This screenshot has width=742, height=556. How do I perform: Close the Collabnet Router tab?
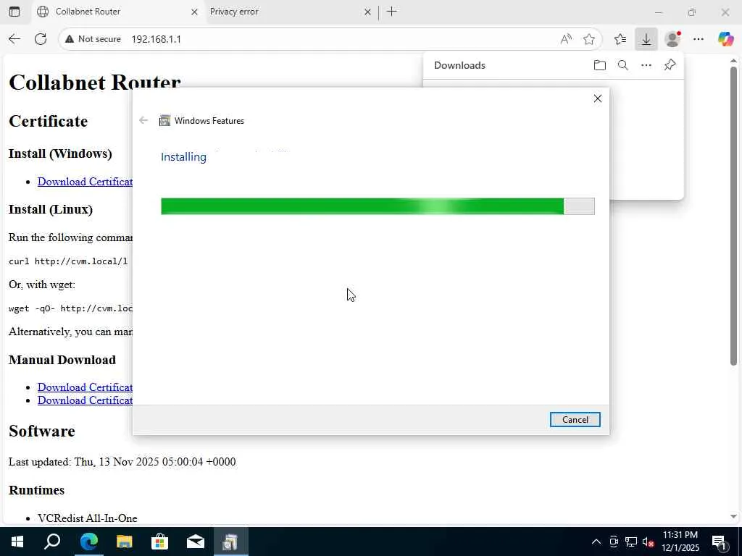tap(194, 12)
